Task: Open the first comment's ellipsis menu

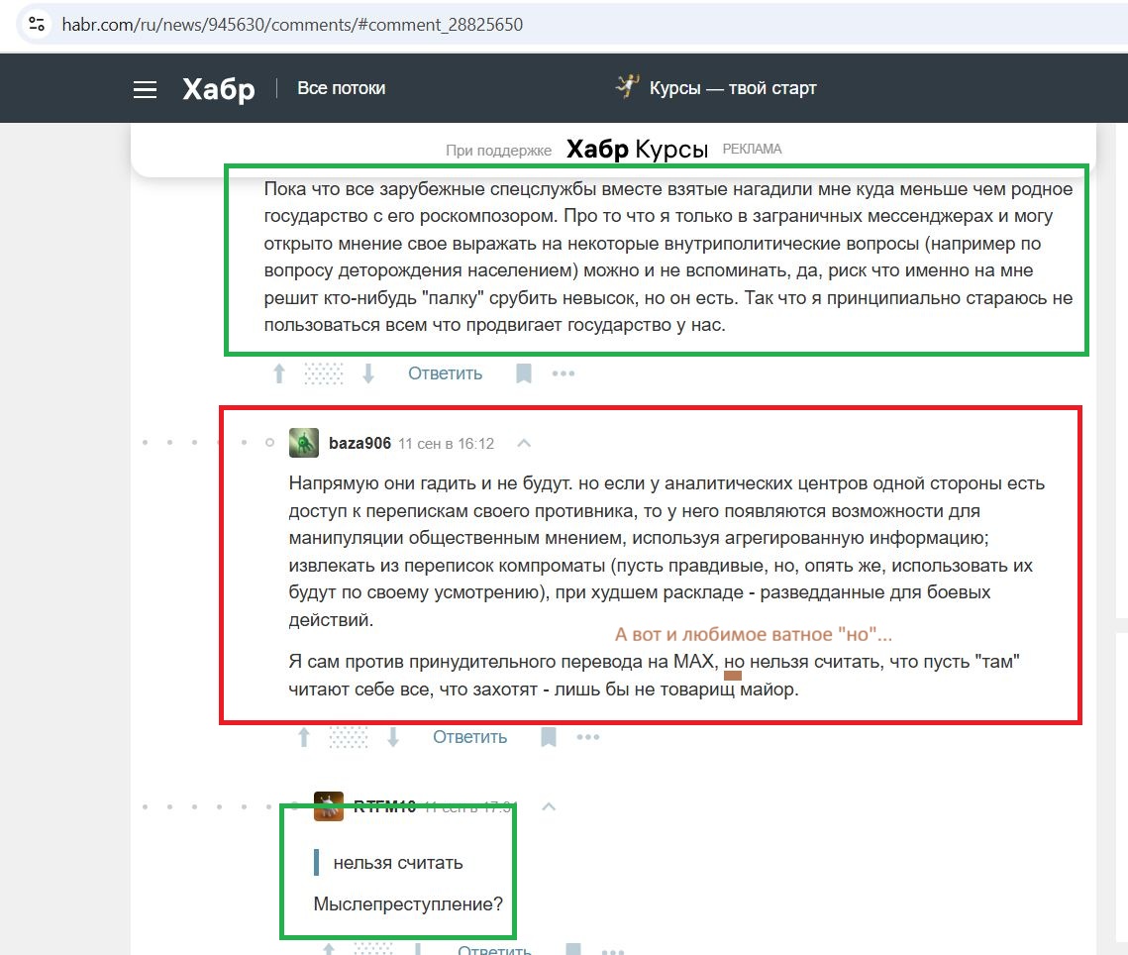Action: pos(564,373)
